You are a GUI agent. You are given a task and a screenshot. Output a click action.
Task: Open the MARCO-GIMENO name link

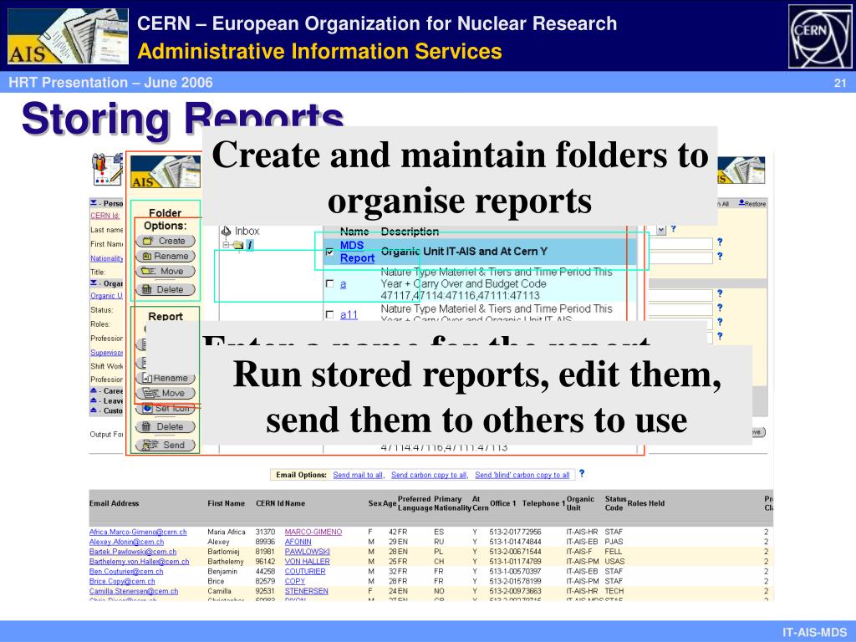pos(313,532)
